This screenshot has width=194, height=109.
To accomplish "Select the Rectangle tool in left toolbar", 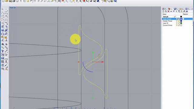I will (x=6, y=20).
